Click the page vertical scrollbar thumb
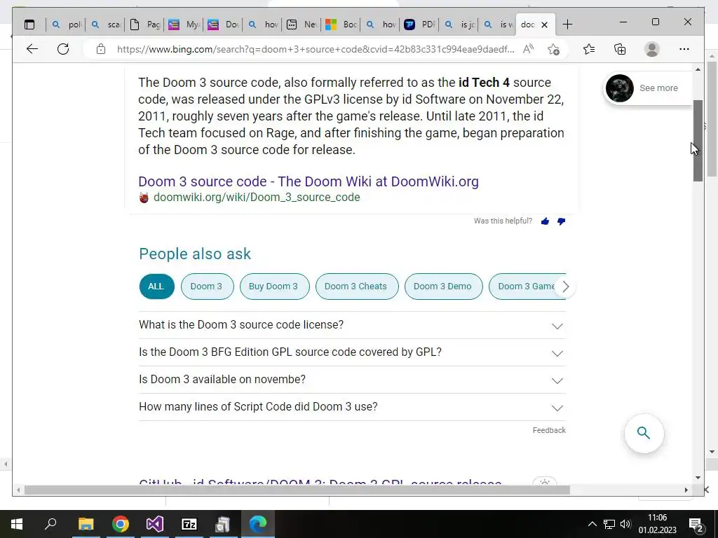 tap(698, 140)
